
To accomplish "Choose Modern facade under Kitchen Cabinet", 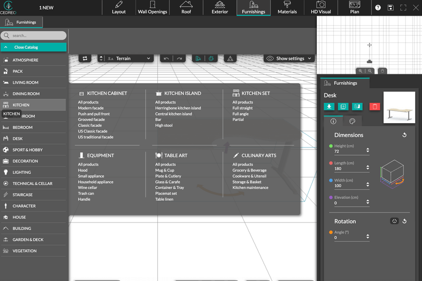I will tap(91, 108).
